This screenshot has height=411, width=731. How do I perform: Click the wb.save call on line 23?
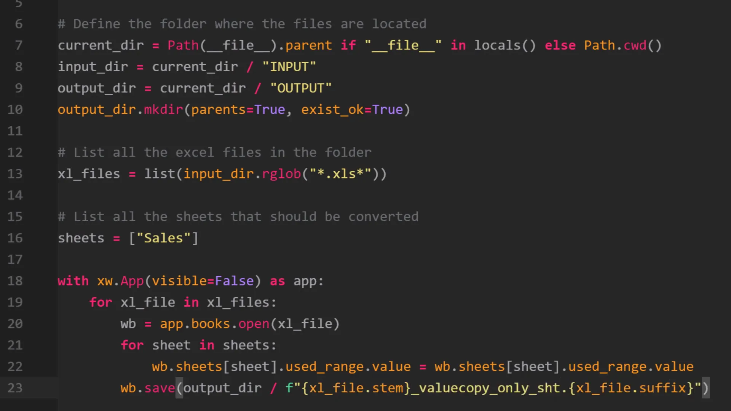click(148, 388)
